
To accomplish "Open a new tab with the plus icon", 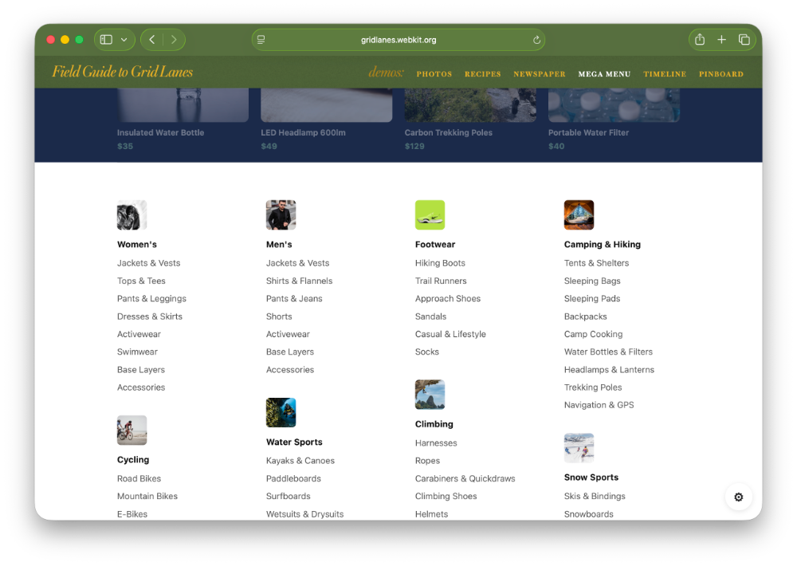I will click(x=722, y=40).
